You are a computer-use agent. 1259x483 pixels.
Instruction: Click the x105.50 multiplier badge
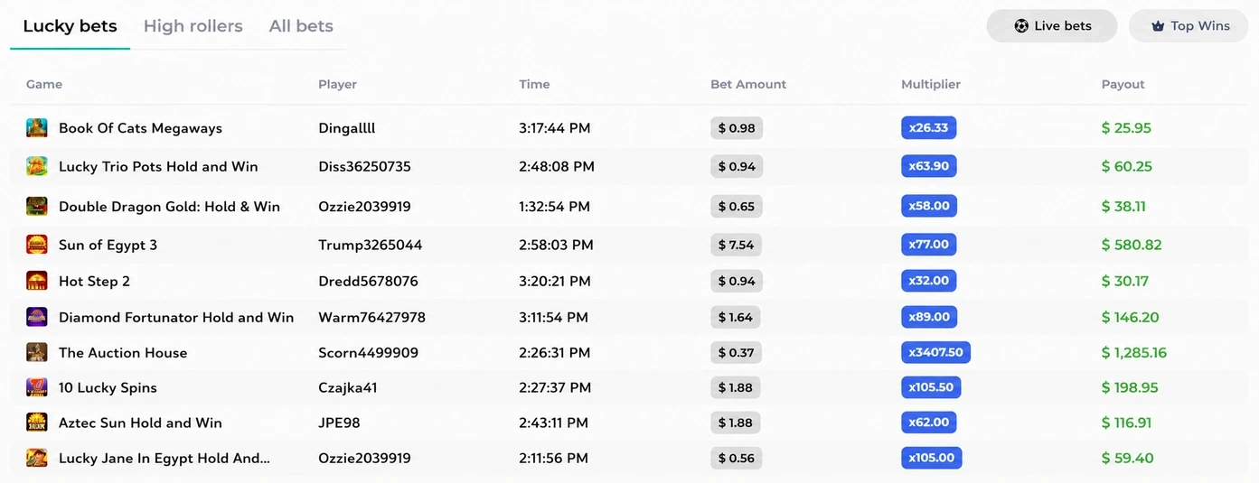point(931,387)
